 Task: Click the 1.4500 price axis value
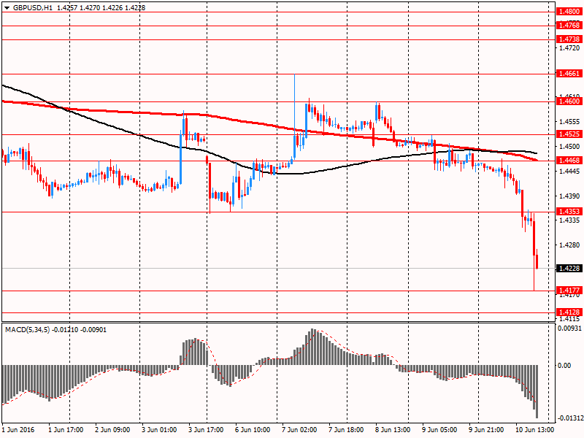[x=569, y=147]
